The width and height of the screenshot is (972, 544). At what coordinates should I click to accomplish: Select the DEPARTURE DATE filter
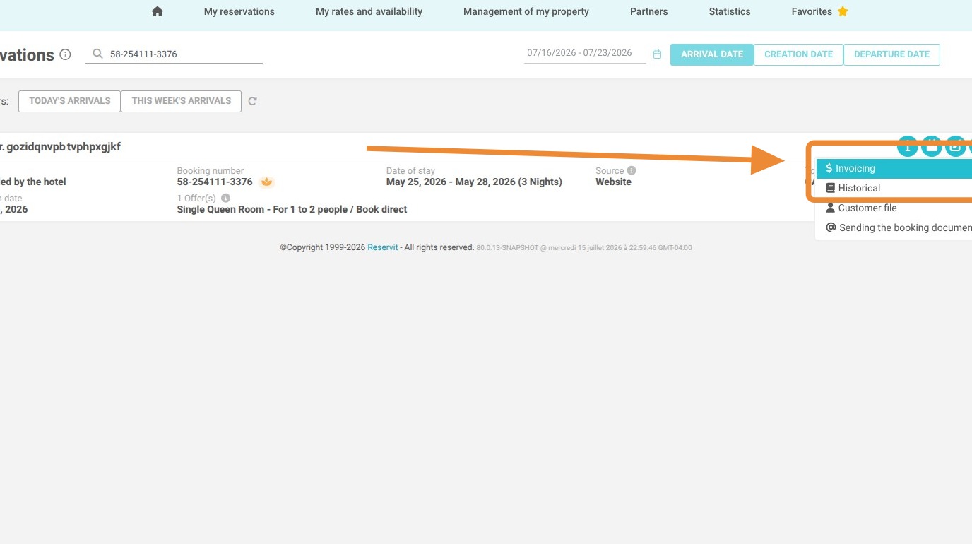point(891,54)
